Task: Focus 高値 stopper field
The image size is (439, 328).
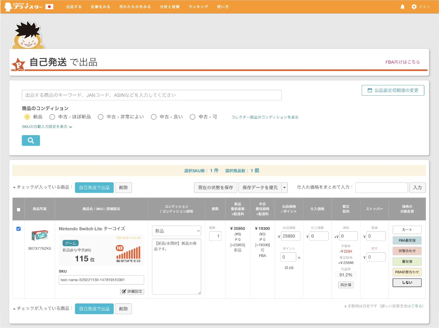Action: click(x=376, y=236)
